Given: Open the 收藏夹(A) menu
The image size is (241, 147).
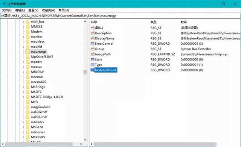Looking at the screenshot, I should coord(49,10).
